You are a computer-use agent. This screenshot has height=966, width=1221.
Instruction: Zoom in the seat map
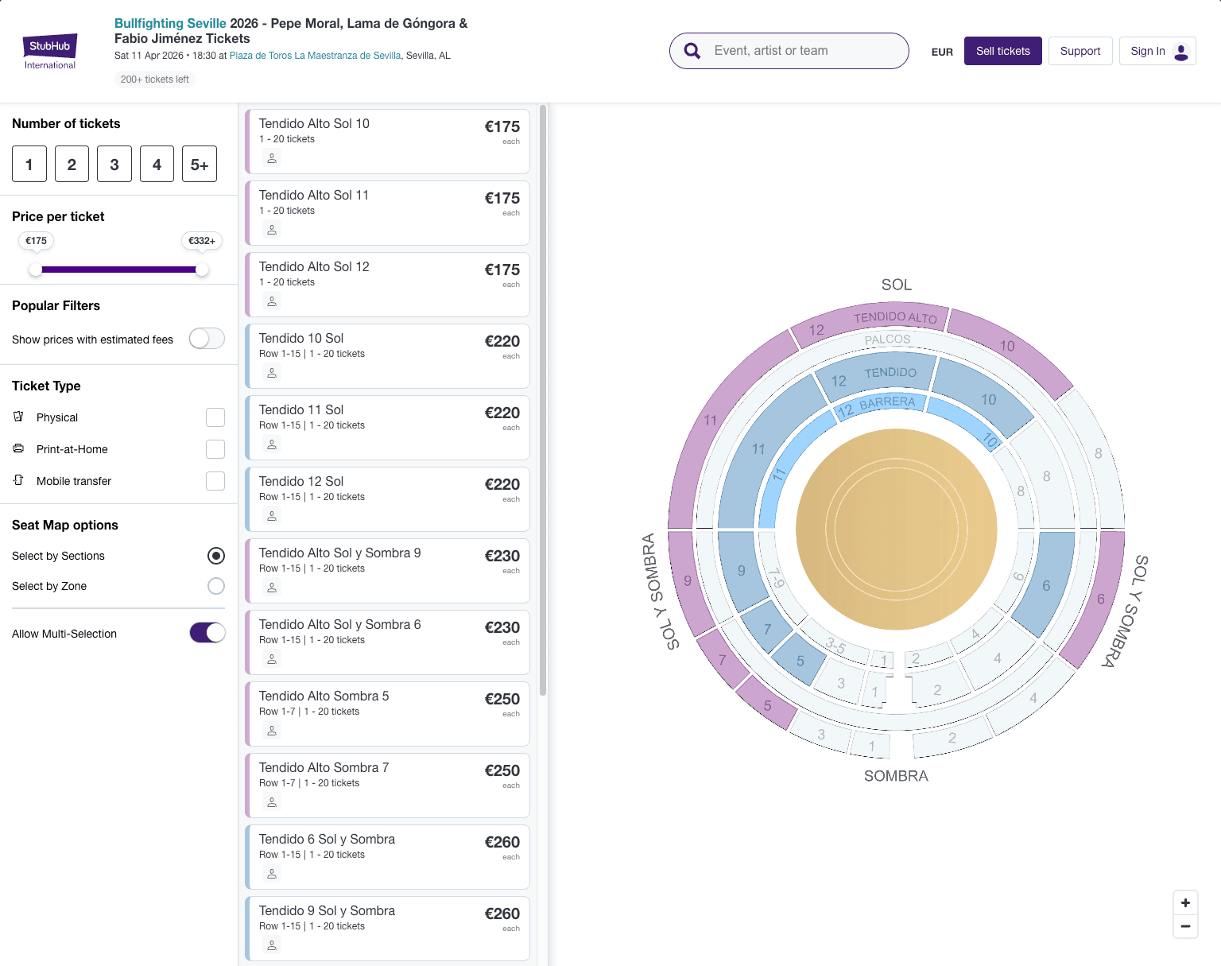click(x=1185, y=903)
